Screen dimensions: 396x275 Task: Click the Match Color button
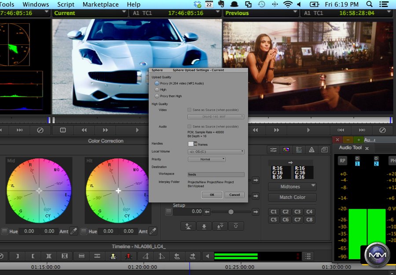[292, 197]
